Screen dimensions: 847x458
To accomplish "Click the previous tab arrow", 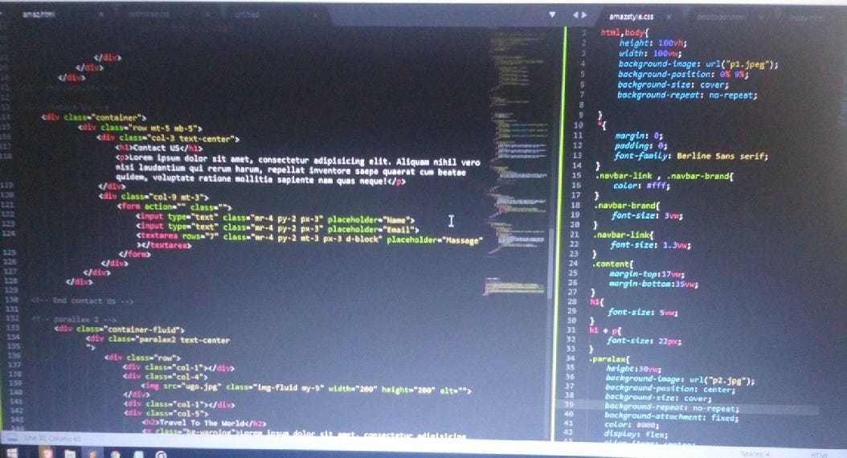I will click(x=575, y=15).
